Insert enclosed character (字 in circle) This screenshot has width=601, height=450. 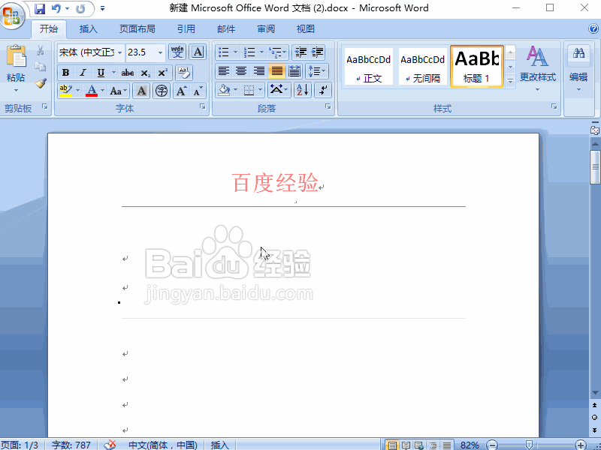click(162, 91)
